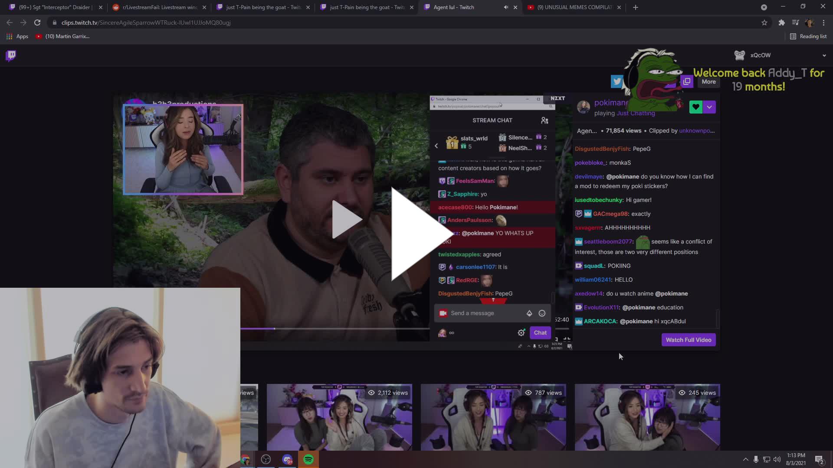Open a new browser tab
Image resolution: width=833 pixels, height=468 pixels.
pos(635,7)
